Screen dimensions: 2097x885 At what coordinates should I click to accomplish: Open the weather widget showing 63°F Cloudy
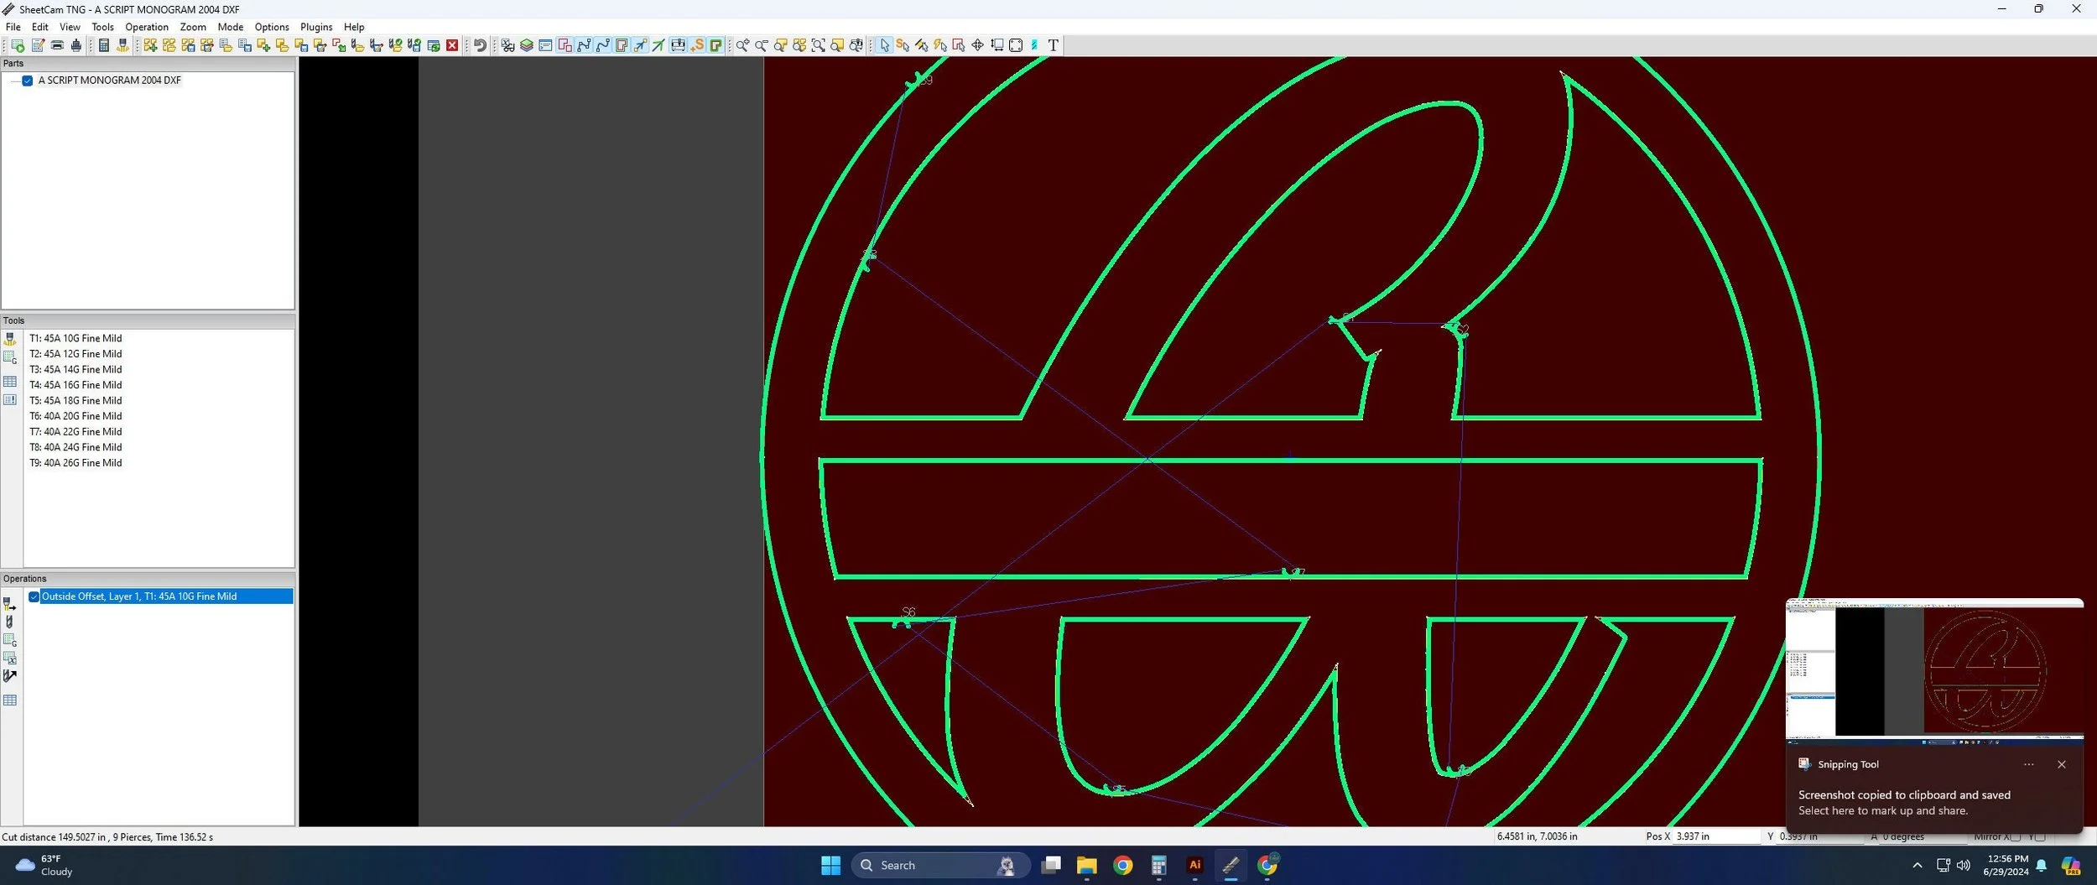(x=46, y=865)
